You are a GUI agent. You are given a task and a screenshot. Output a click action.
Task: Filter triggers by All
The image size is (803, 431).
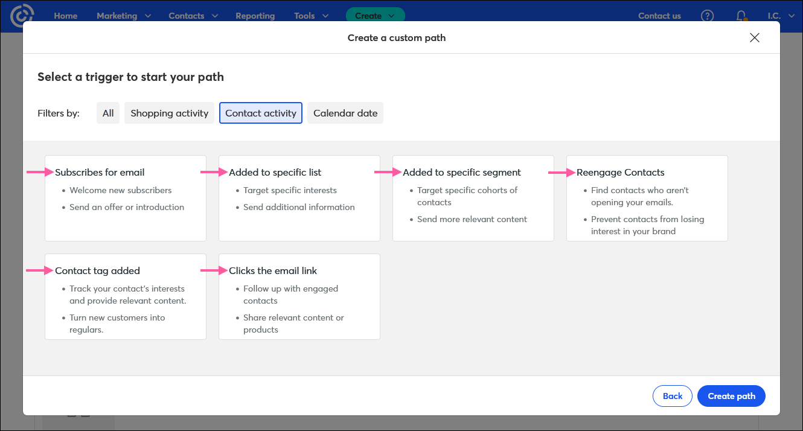pyautogui.click(x=108, y=113)
